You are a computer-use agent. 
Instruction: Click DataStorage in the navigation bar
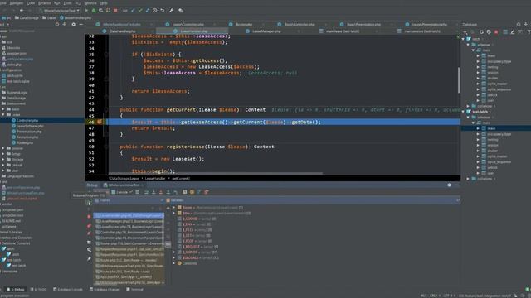(27, 17)
